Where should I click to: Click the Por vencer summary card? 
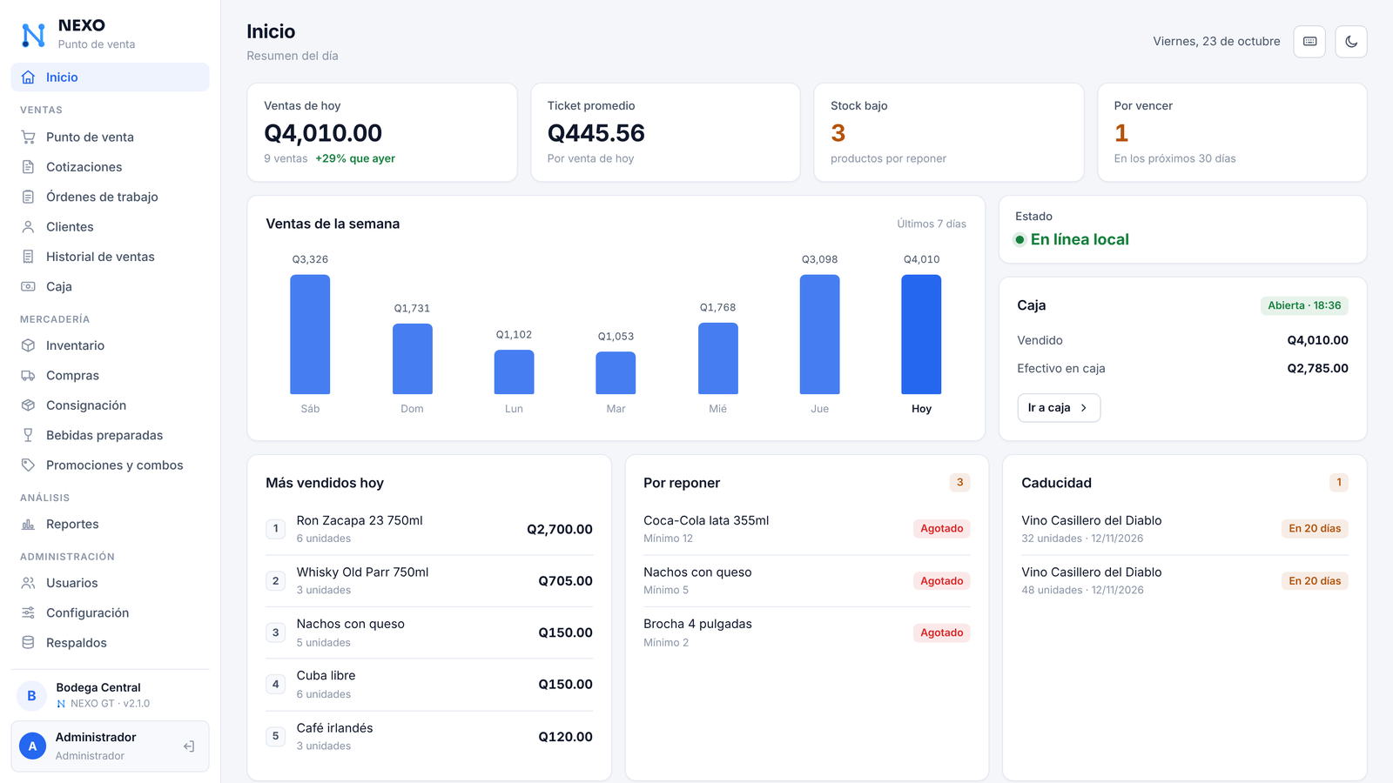[x=1232, y=132]
